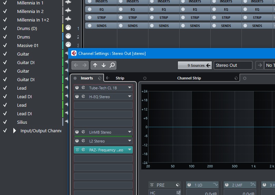Open Inserts tab preset diamond icon

click(x=100, y=78)
